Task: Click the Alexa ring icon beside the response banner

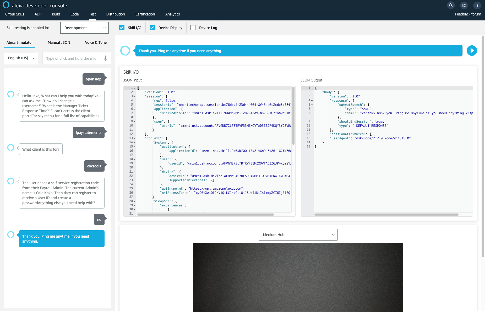Action: click(125, 51)
